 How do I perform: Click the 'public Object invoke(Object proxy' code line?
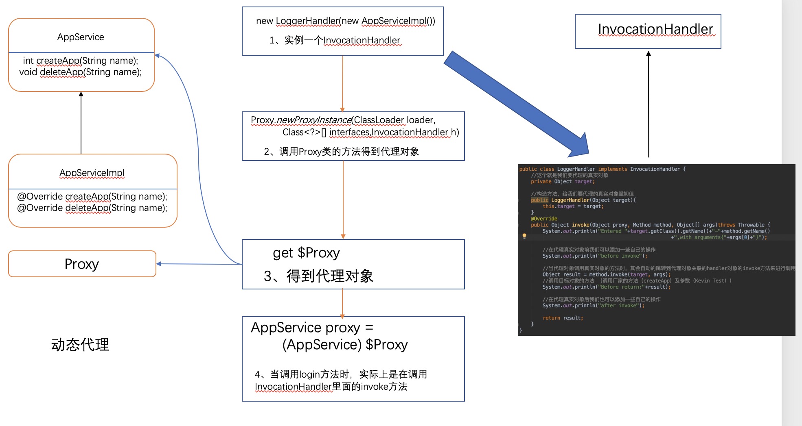point(650,225)
